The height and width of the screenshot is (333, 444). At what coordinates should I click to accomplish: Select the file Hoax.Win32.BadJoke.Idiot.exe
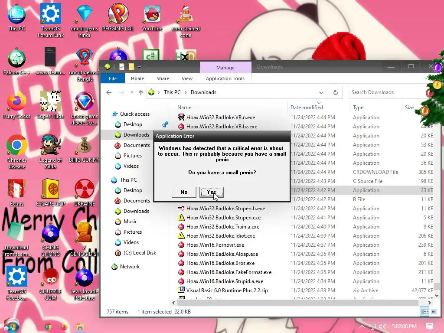(x=221, y=235)
